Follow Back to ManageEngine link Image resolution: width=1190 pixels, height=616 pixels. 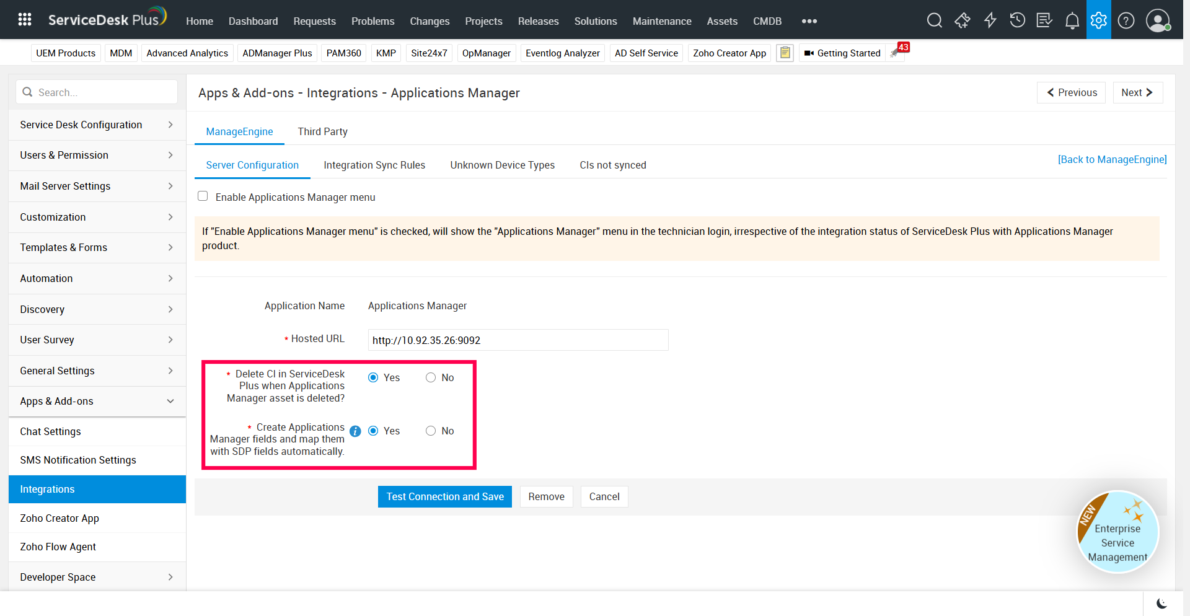coord(1112,159)
